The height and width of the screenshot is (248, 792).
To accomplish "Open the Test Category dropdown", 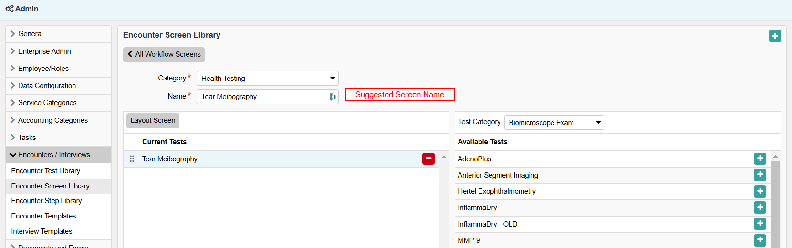I will click(554, 123).
